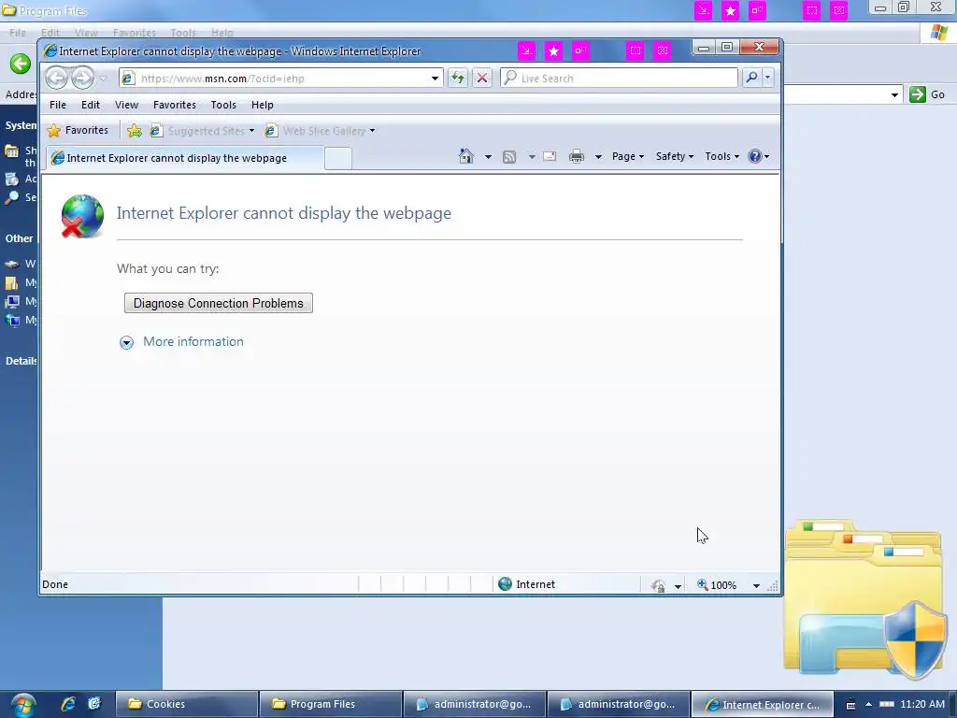Click the Refresh page icon
The image size is (957, 718).
point(458,79)
